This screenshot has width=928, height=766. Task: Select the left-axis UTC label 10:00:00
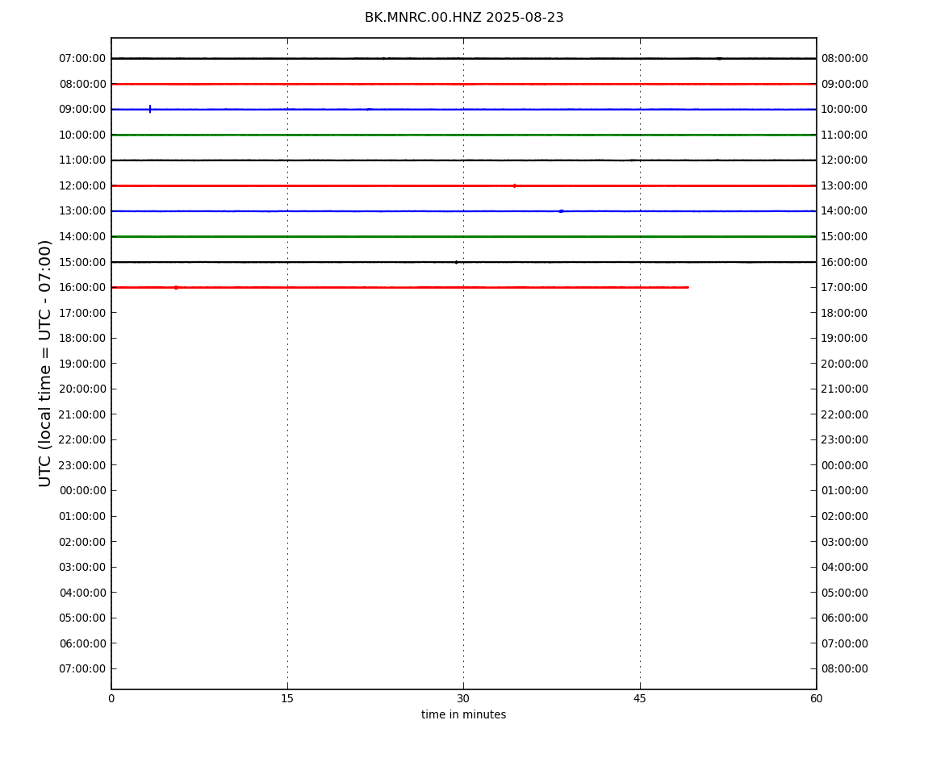(x=82, y=135)
